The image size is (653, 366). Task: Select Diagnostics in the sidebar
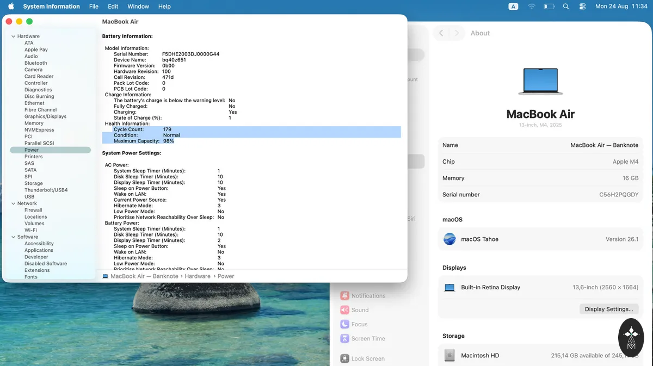(38, 90)
